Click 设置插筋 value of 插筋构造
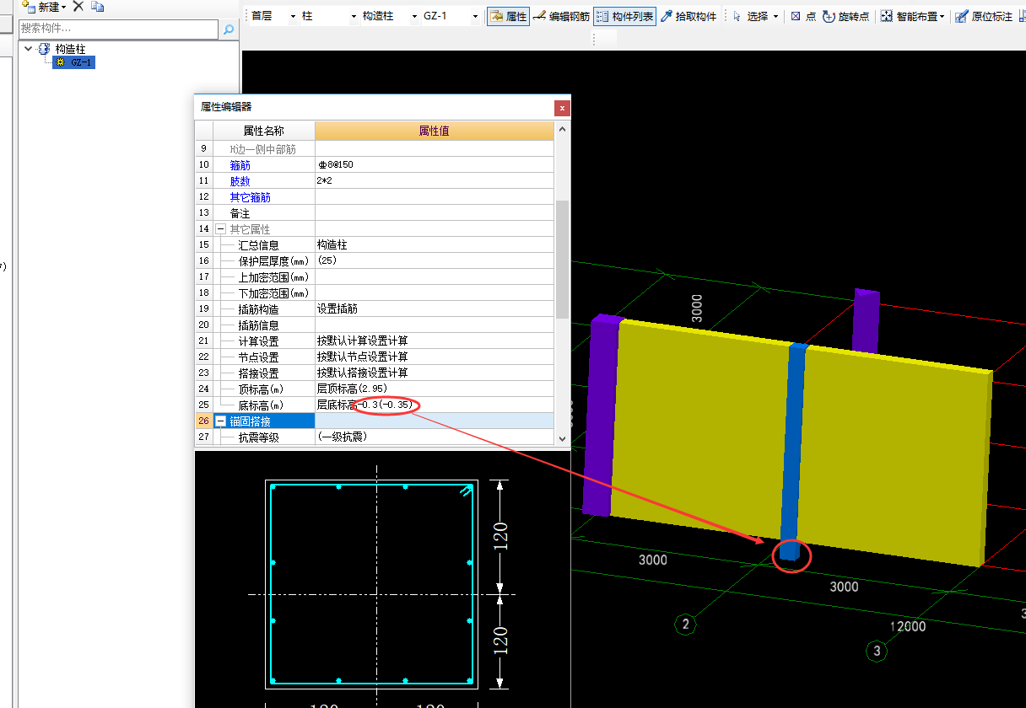The height and width of the screenshot is (708, 1026). pos(435,309)
